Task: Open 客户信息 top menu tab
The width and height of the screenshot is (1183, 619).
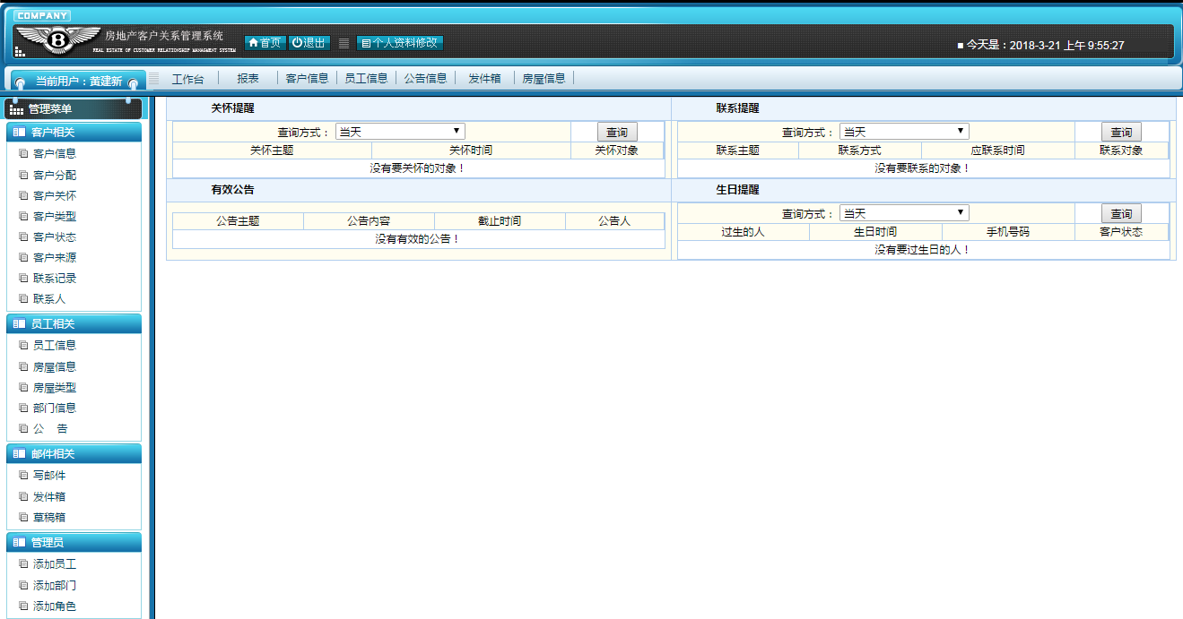Action: pos(308,79)
